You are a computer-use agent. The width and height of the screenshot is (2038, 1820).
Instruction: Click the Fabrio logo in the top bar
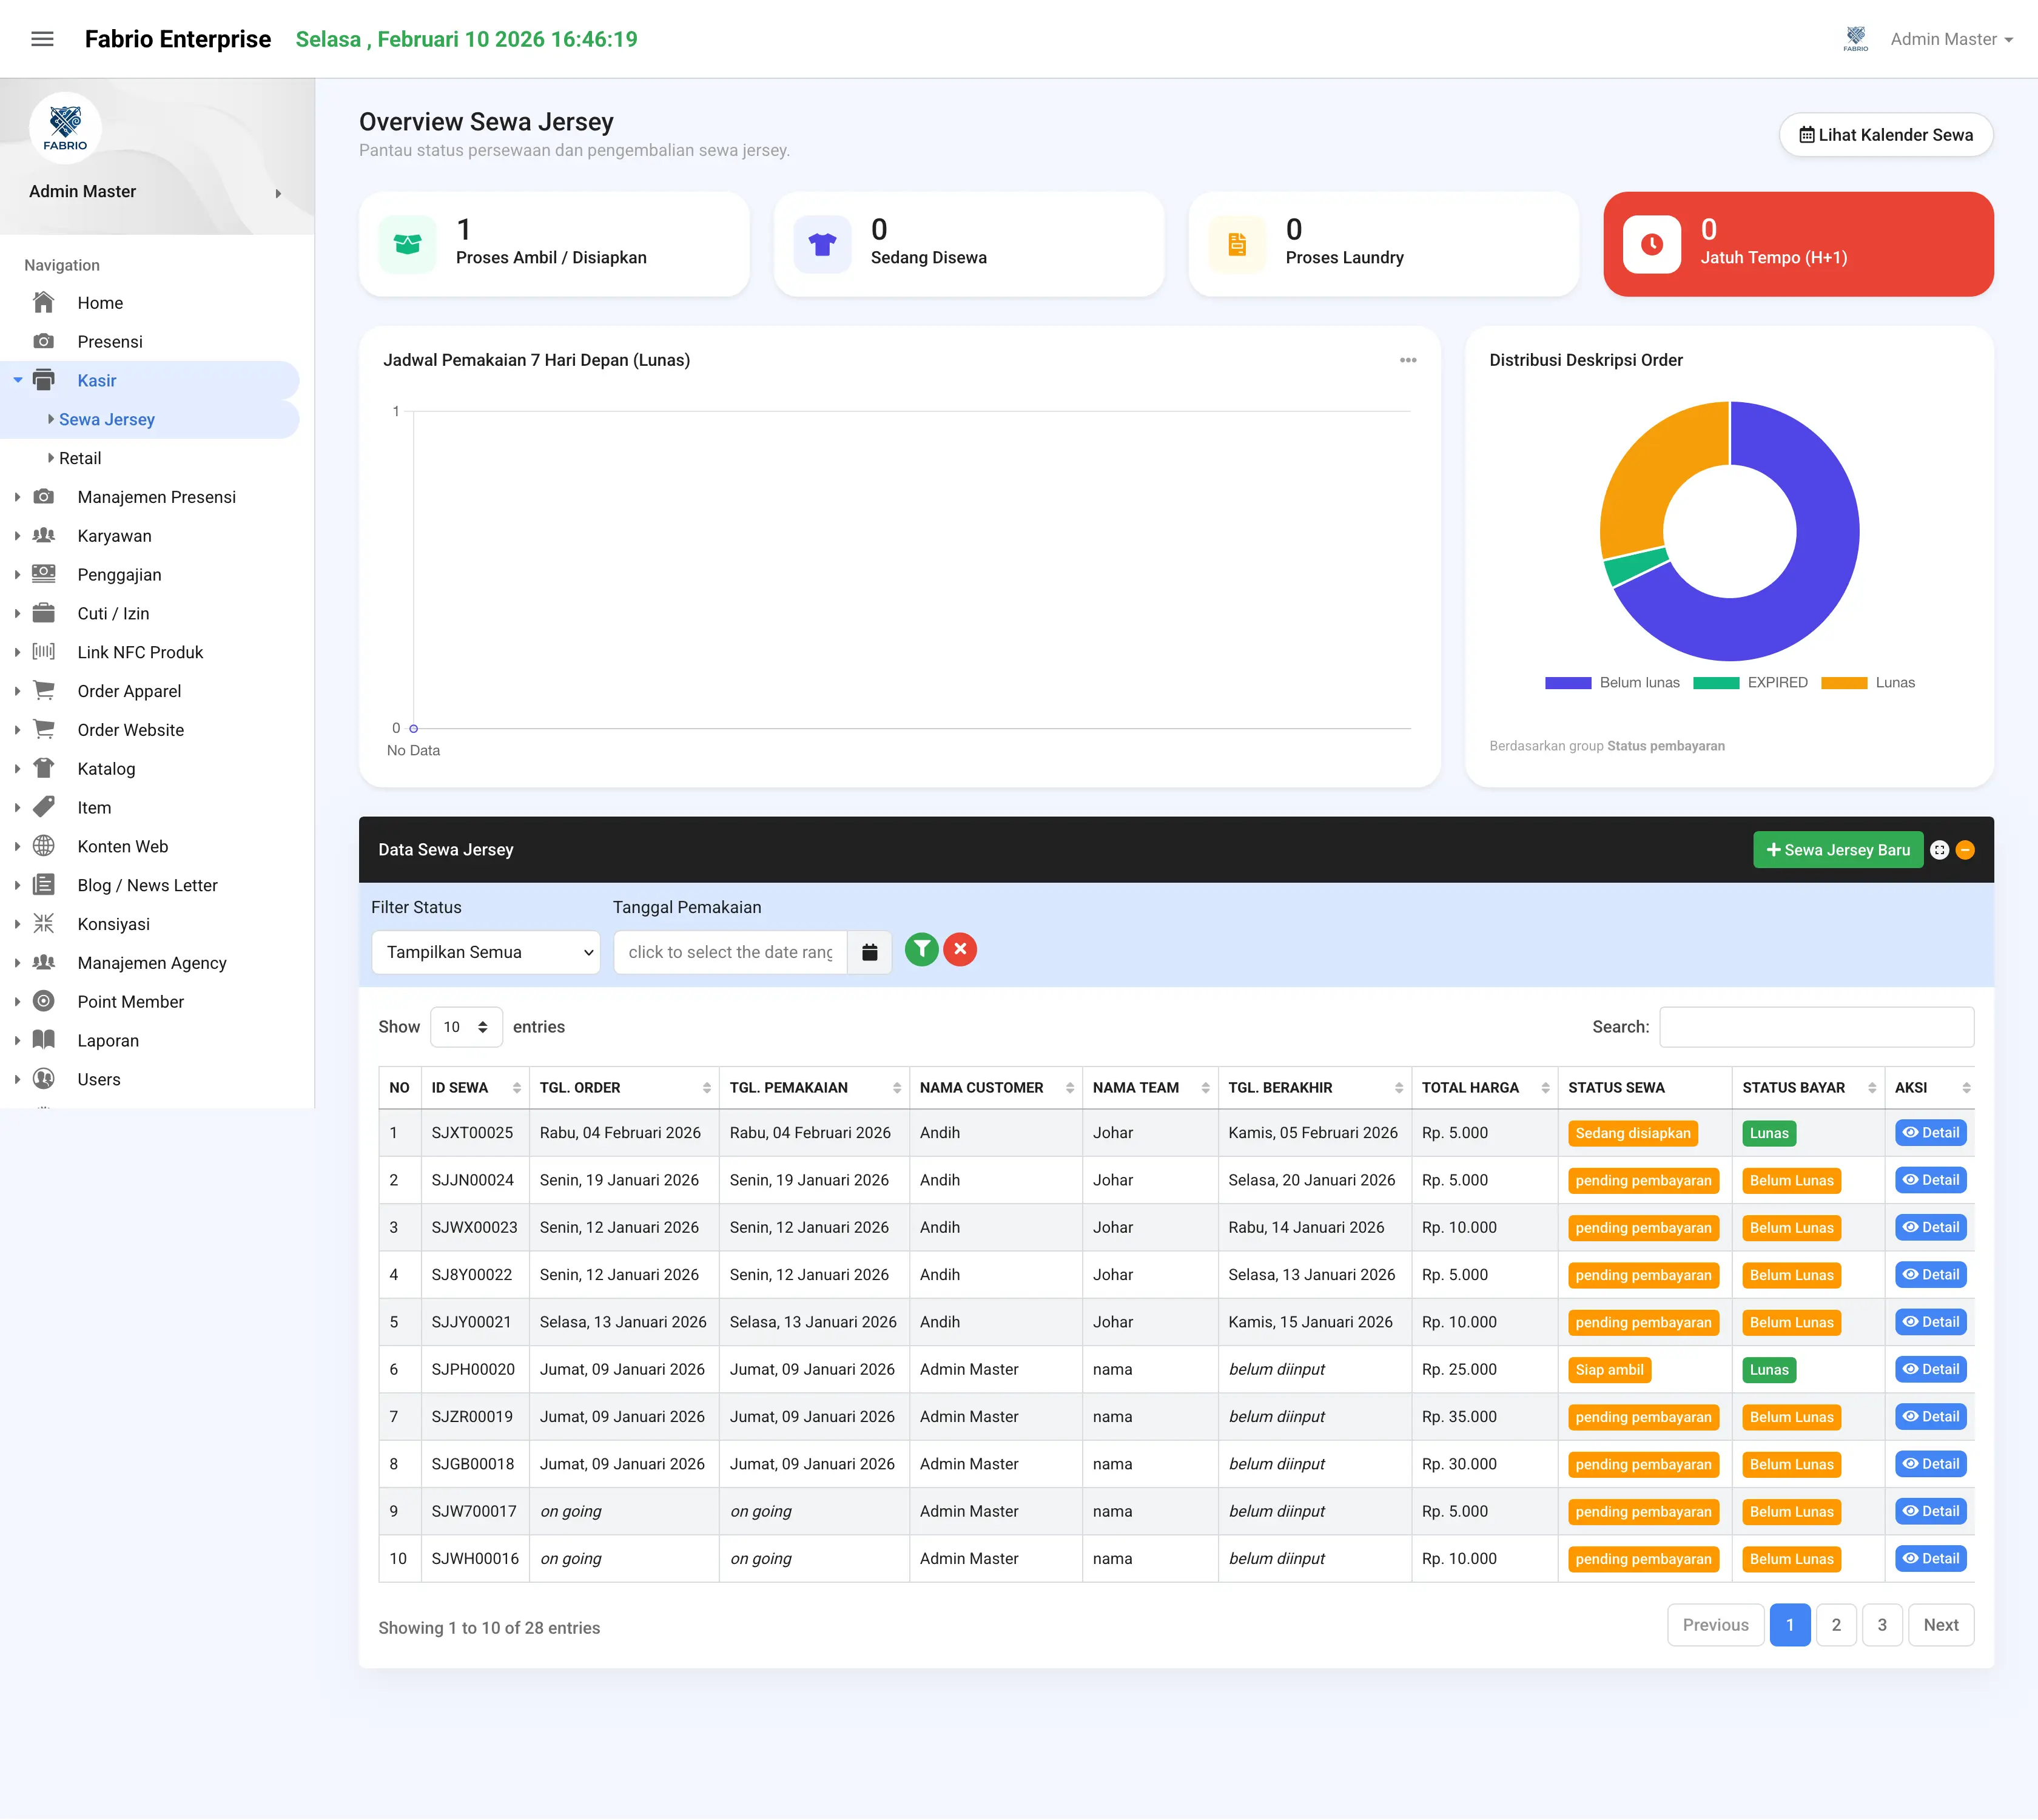pos(1855,39)
